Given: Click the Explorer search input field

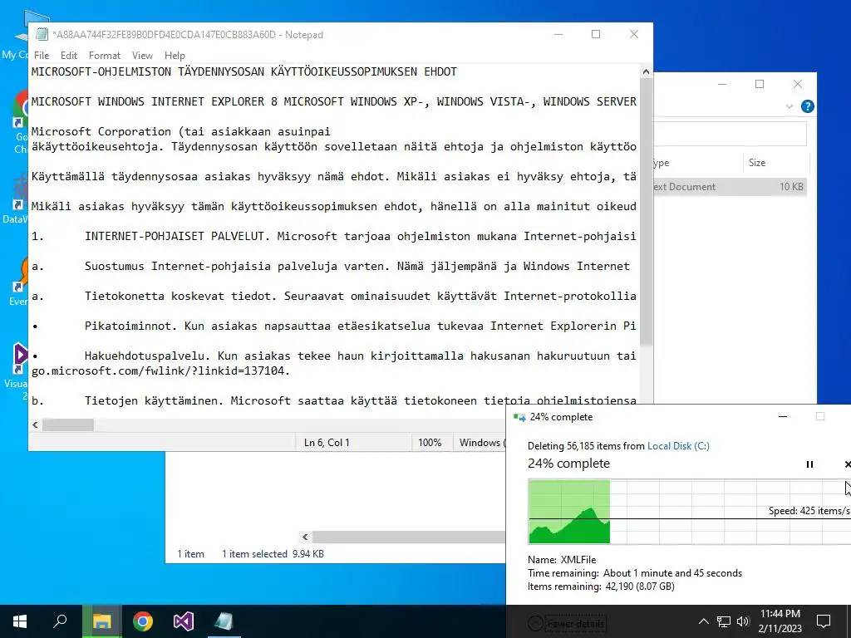Looking at the screenshot, I should (730, 134).
